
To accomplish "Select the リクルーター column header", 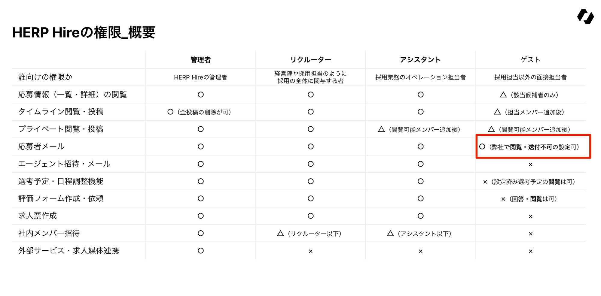I will pos(310,60).
